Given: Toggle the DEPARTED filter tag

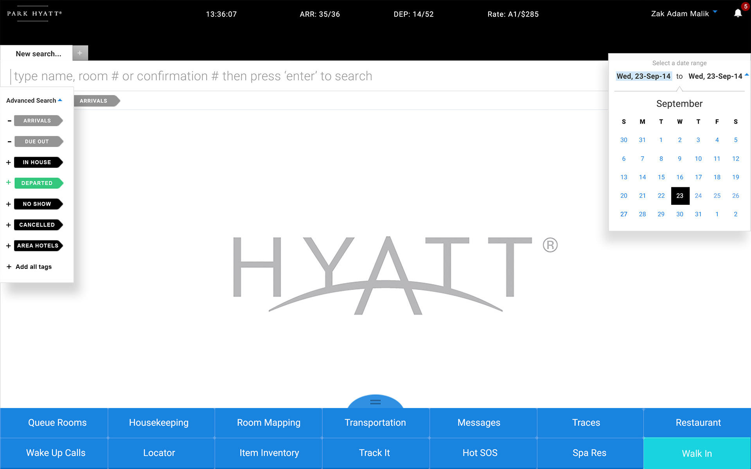Looking at the screenshot, I should pos(38,183).
